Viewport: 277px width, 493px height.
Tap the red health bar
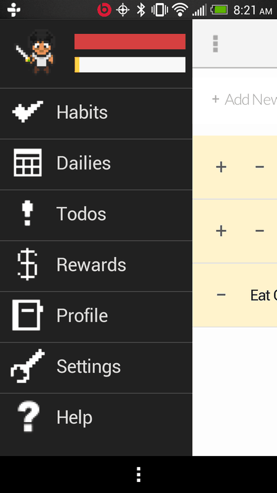click(130, 41)
